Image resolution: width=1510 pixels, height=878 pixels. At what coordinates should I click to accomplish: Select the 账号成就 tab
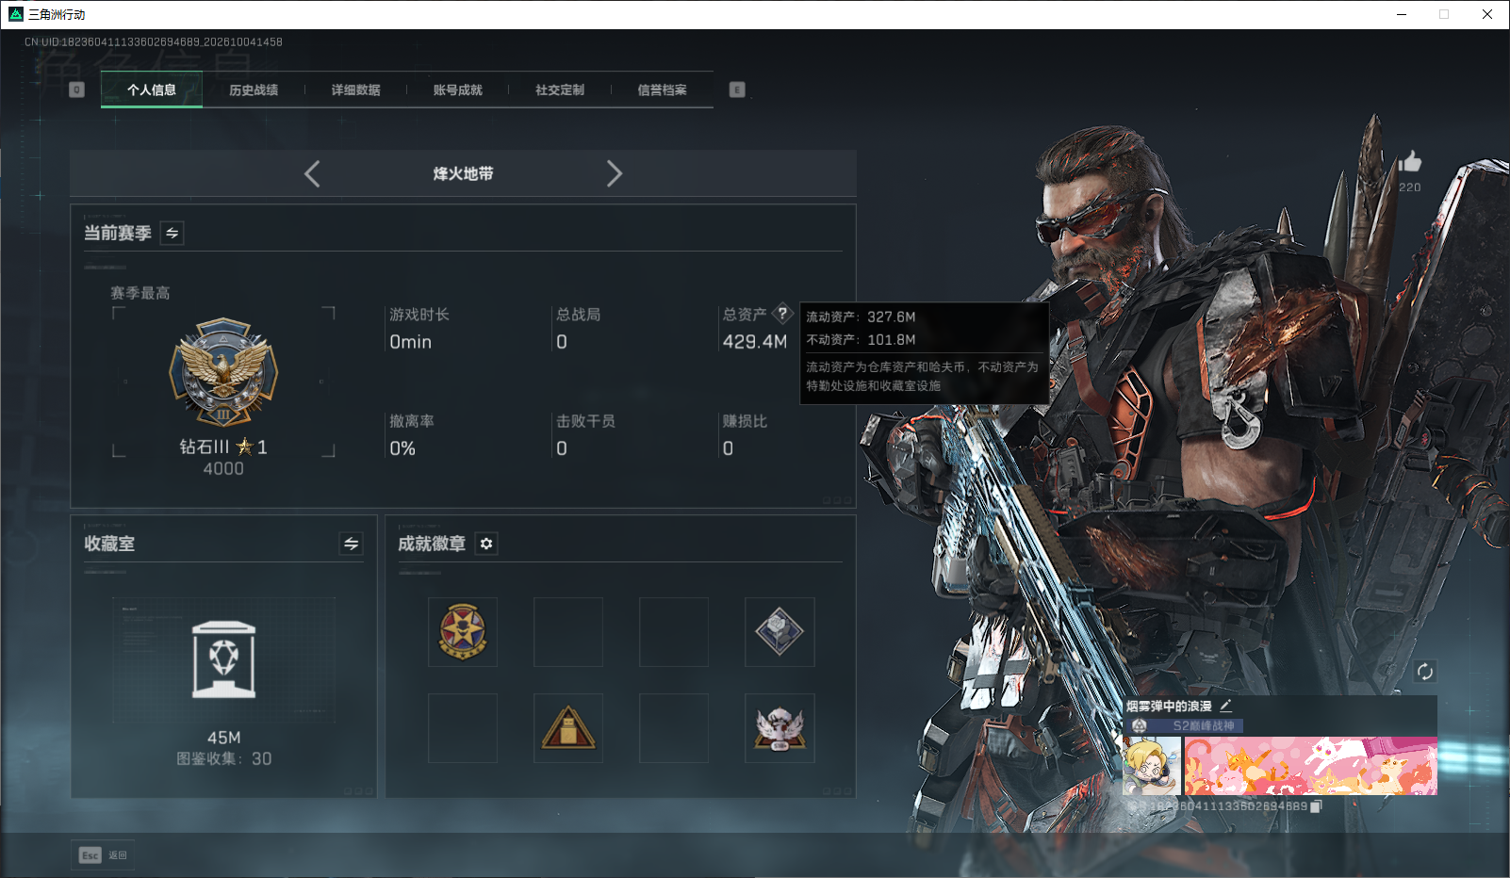[458, 89]
